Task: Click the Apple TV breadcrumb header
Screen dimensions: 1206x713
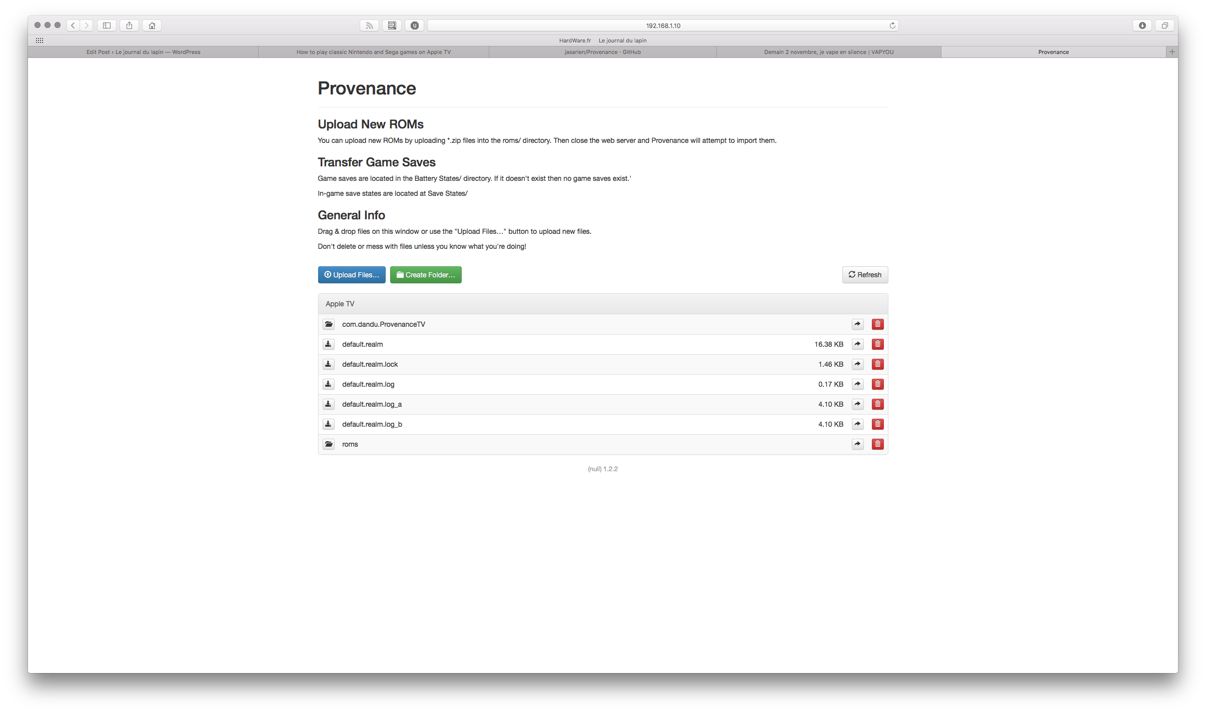Action: pos(340,304)
